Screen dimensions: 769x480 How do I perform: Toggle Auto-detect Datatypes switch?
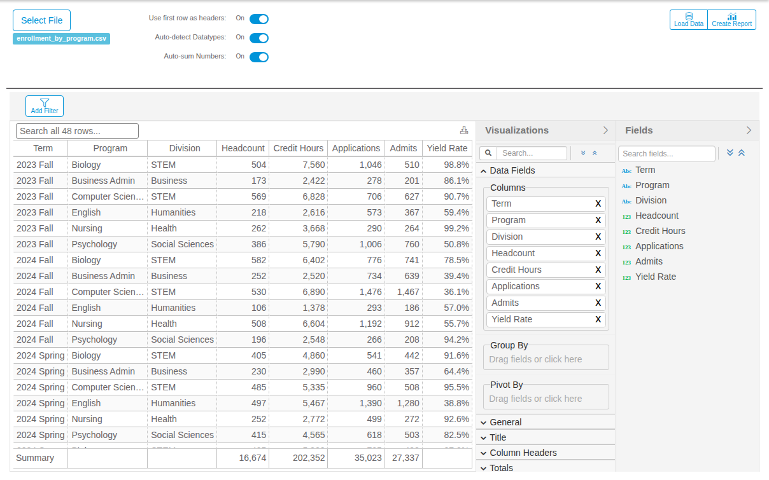(259, 38)
